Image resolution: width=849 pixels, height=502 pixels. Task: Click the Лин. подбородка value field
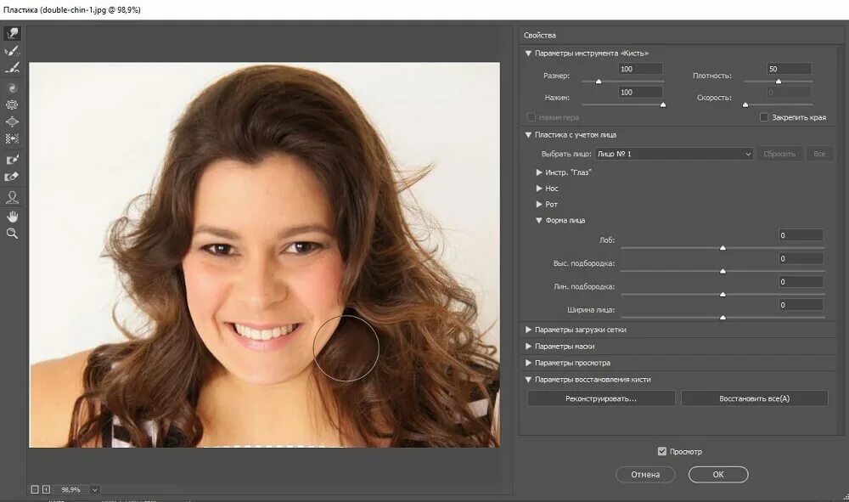point(801,282)
